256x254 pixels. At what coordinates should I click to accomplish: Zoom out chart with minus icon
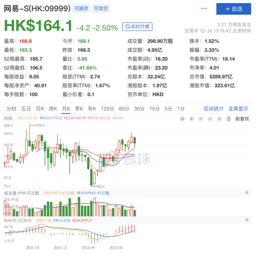(201, 119)
